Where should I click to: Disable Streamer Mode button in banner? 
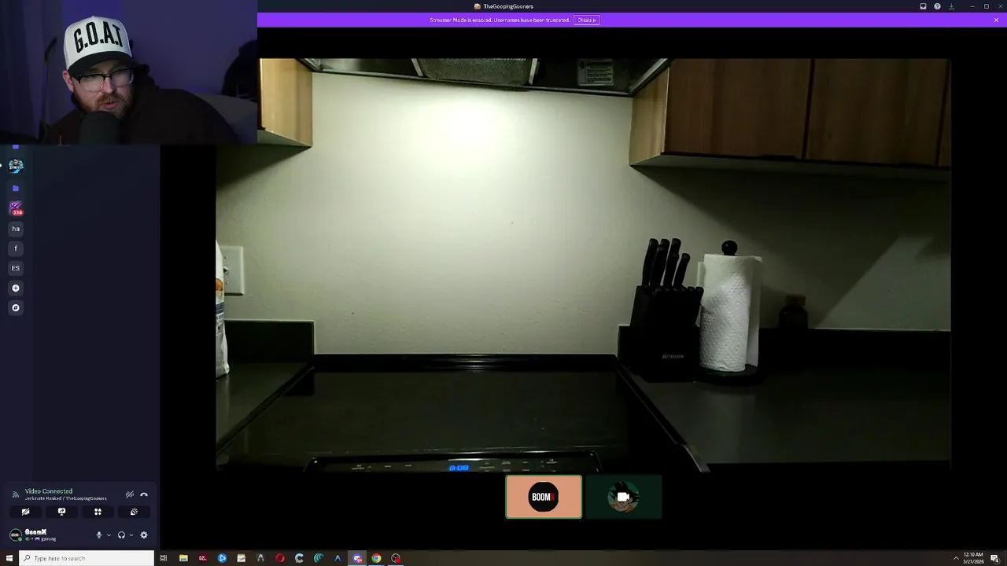click(x=587, y=20)
